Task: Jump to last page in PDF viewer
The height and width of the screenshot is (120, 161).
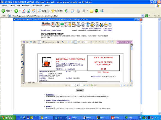Action: 88,85
